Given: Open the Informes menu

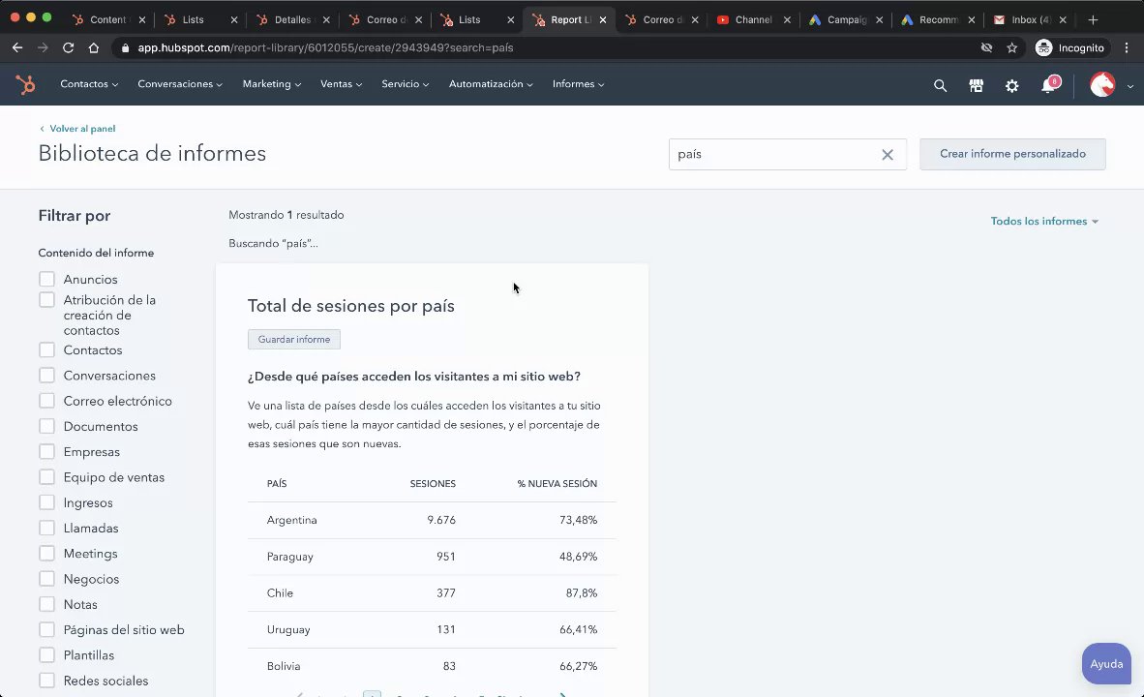Looking at the screenshot, I should [578, 84].
